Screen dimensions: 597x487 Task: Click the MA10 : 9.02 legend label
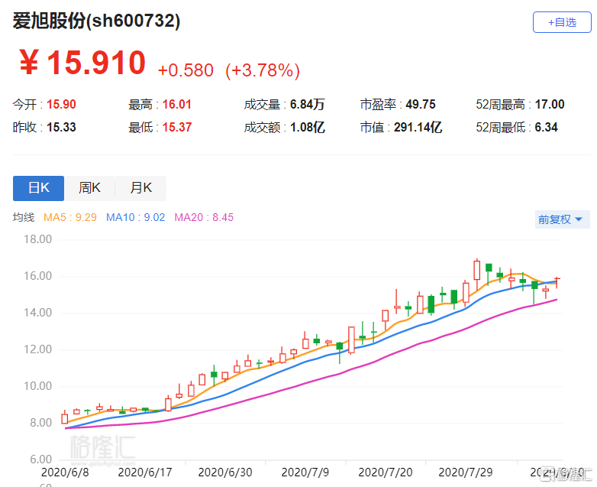(136, 217)
